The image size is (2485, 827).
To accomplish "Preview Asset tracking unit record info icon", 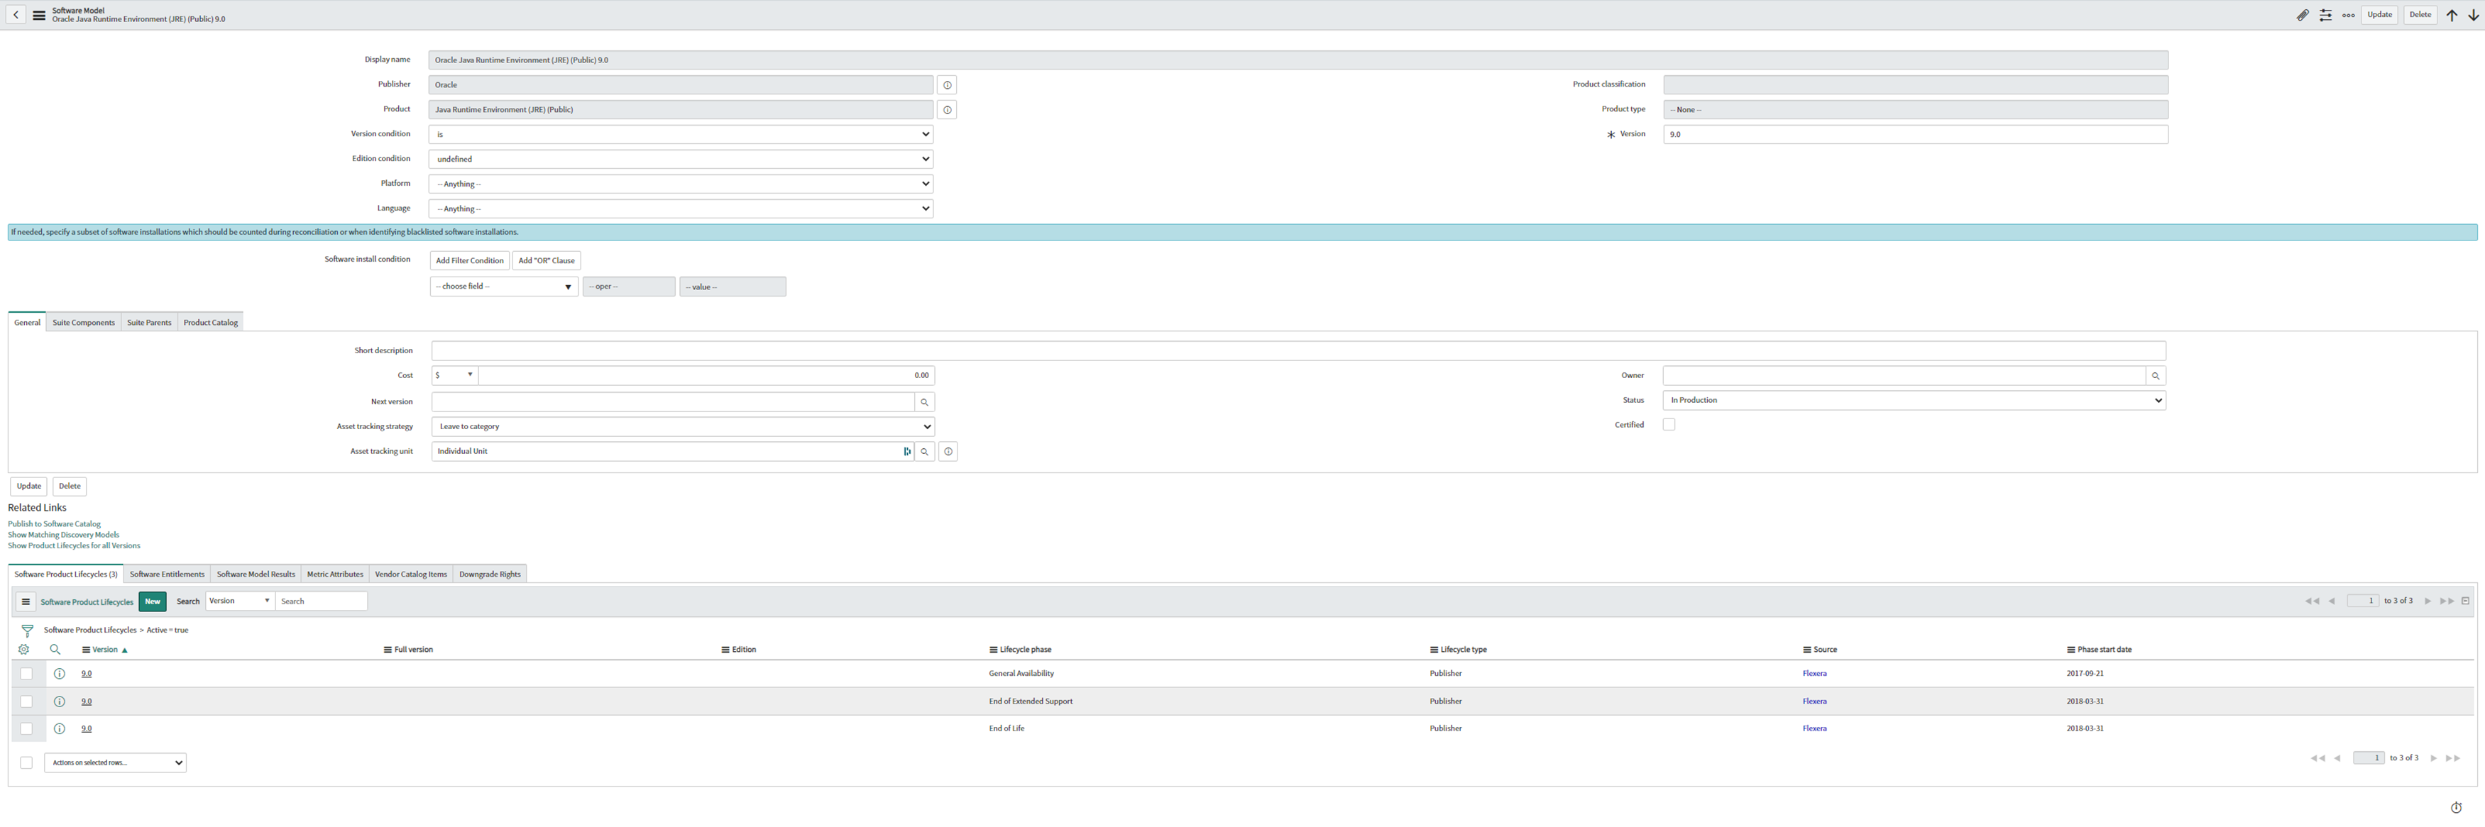I will click(948, 451).
